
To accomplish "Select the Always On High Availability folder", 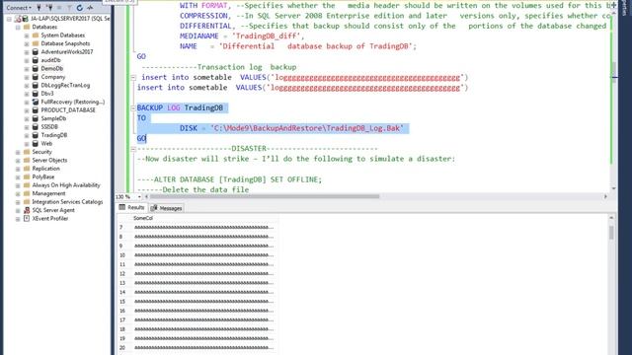I will [66, 185].
